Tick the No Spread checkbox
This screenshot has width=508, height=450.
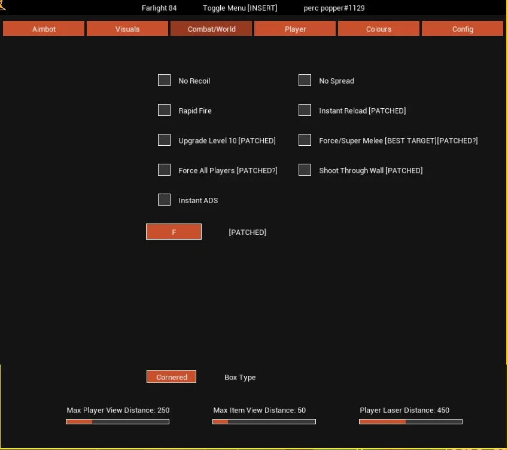click(x=305, y=80)
